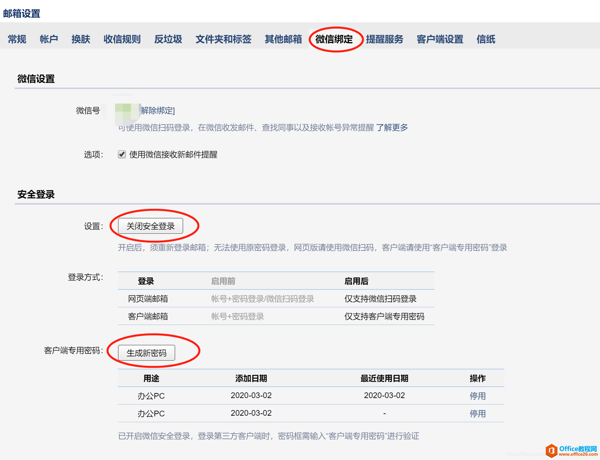Click the 邮箱设置 page title
Viewport: 600px width, 460px height.
click(22, 14)
